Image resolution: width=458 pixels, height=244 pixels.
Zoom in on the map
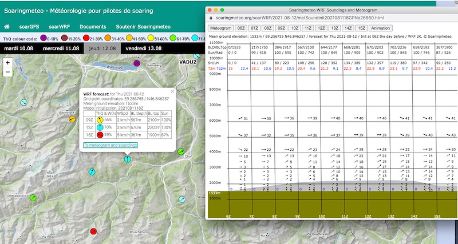7,62
